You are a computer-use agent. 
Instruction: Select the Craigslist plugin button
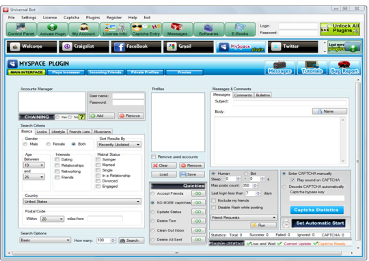point(84,46)
